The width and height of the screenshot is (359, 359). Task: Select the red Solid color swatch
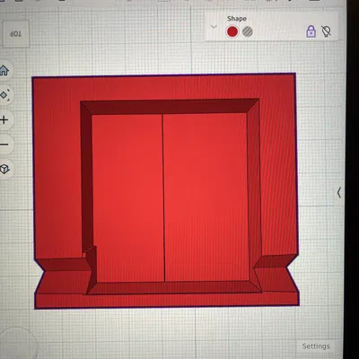point(232,31)
